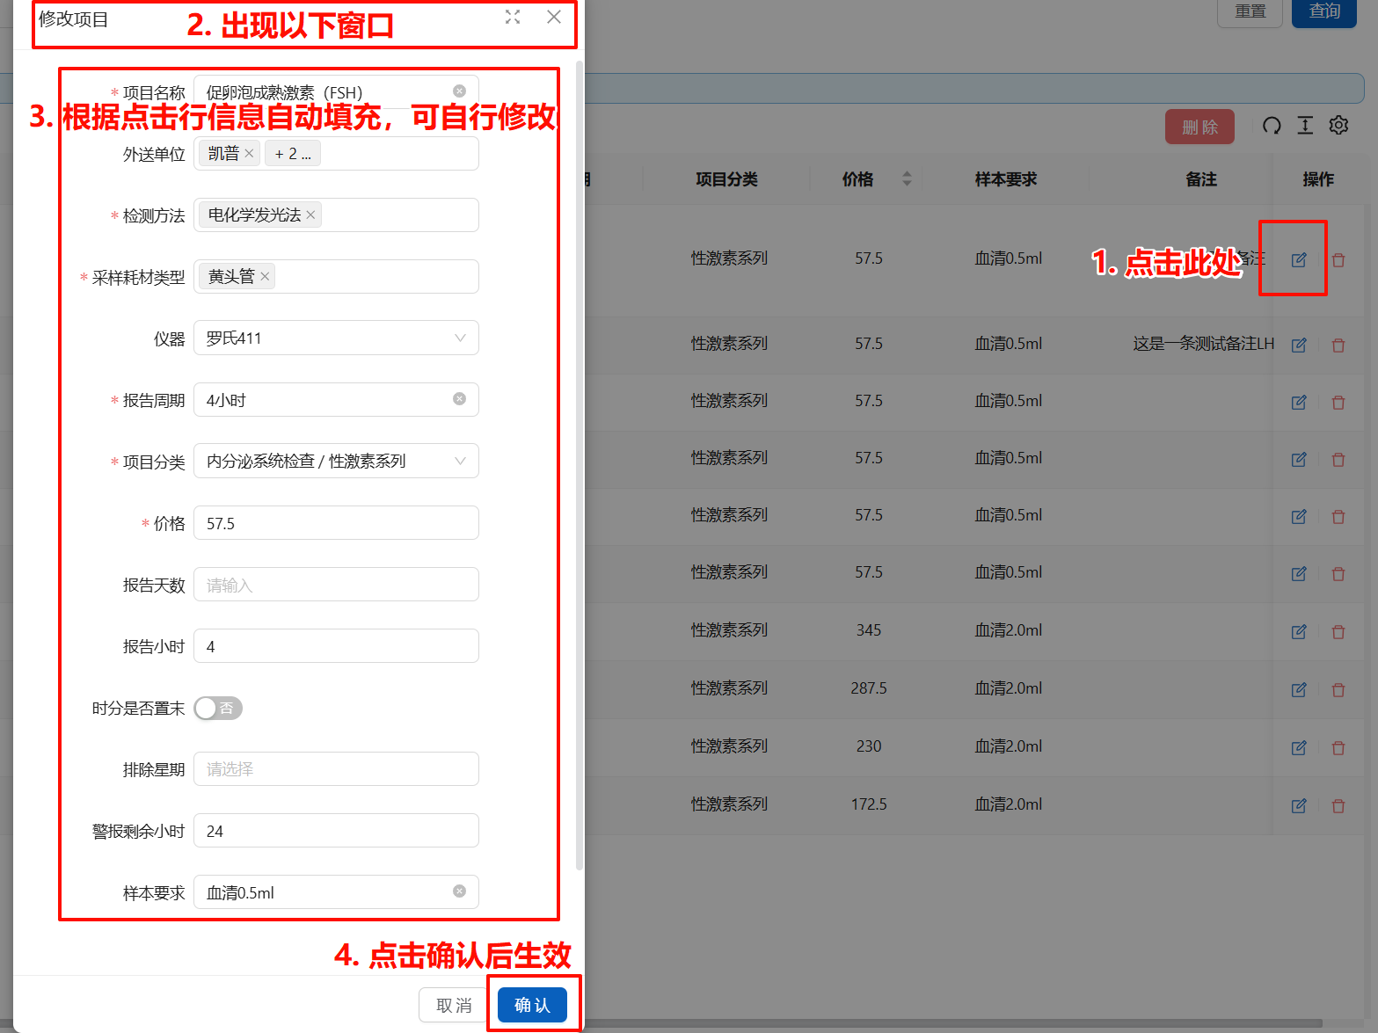
Task: Clear the 项目名称 field with its clear icon
Action: pos(459,91)
